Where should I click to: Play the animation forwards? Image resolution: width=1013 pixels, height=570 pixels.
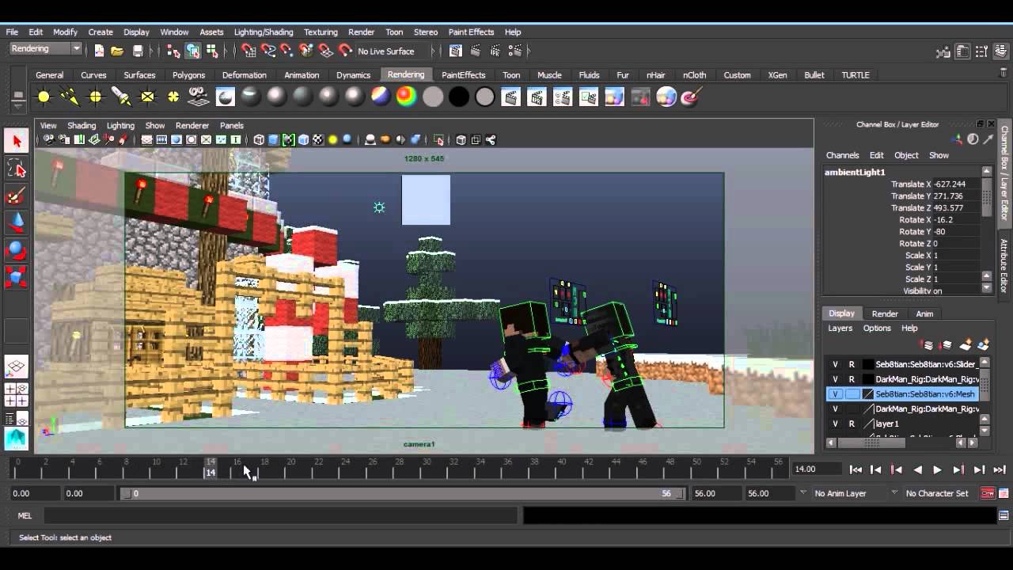tap(937, 469)
